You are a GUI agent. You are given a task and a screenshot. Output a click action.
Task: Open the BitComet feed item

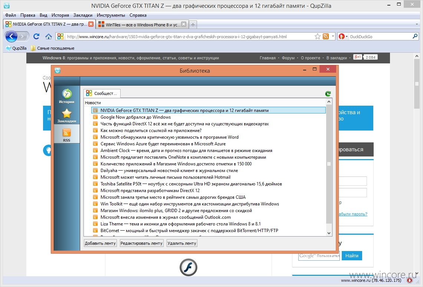(x=189, y=230)
